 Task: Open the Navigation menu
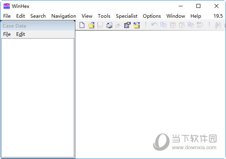[x=64, y=16]
